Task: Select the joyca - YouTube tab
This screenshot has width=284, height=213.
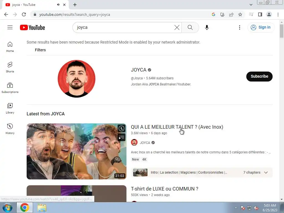Action: point(35,5)
